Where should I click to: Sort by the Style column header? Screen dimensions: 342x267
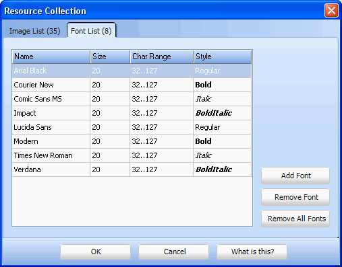[223, 56]
